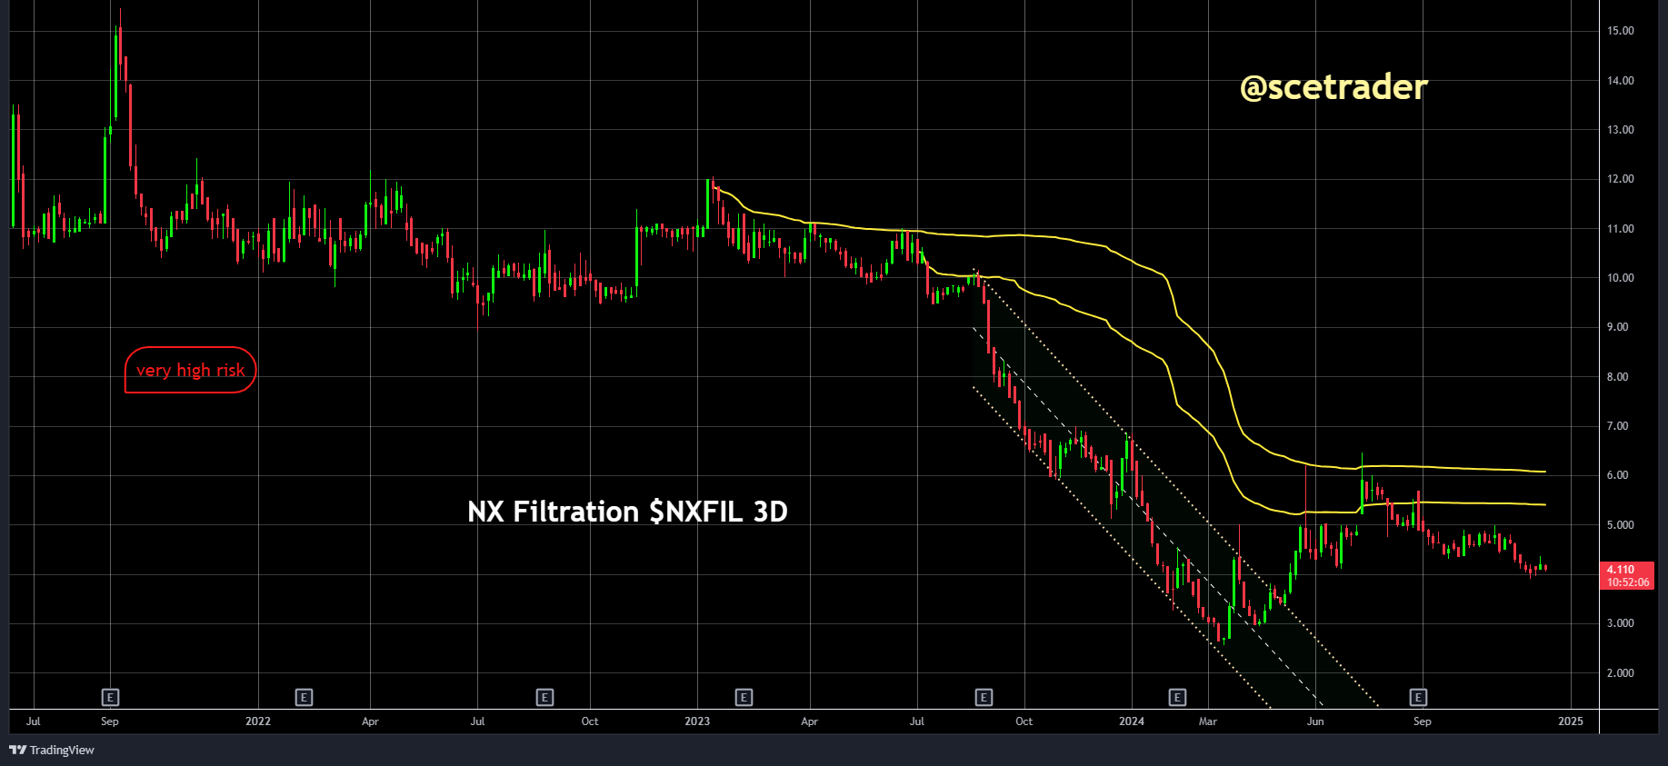Open earnings marker near Aug 2022

[544, 698]
